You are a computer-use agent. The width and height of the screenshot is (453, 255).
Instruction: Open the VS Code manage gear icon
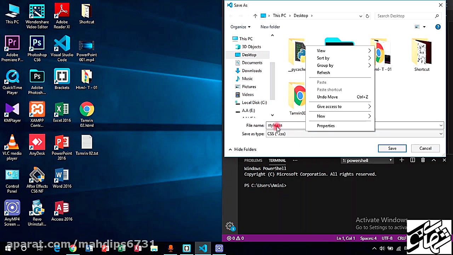coord(230,226)
